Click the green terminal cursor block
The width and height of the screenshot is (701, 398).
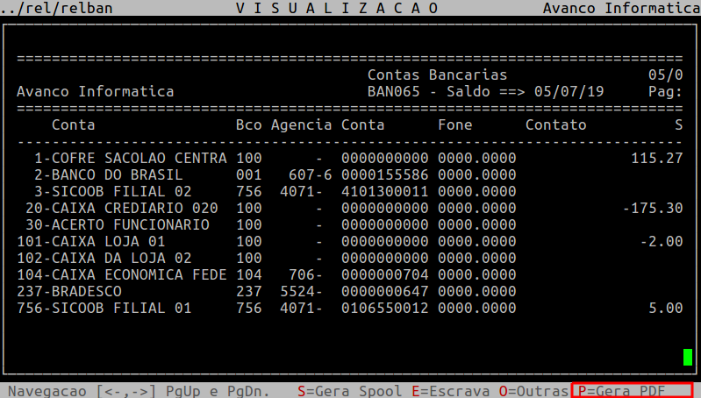[x=688, y=357]
